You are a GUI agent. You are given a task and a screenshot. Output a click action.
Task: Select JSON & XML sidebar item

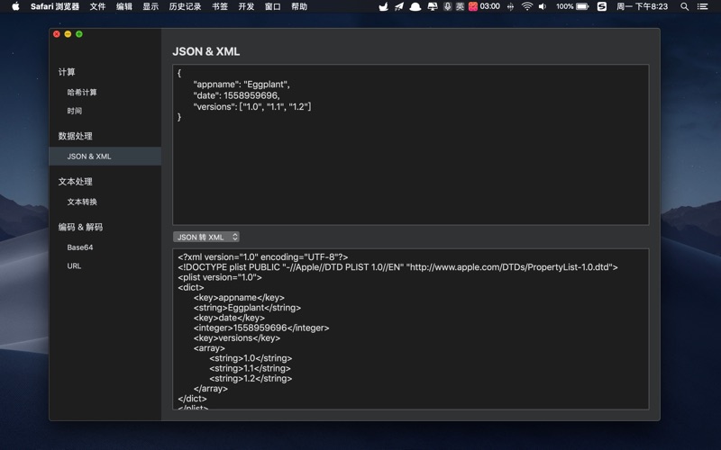point(89,157)
